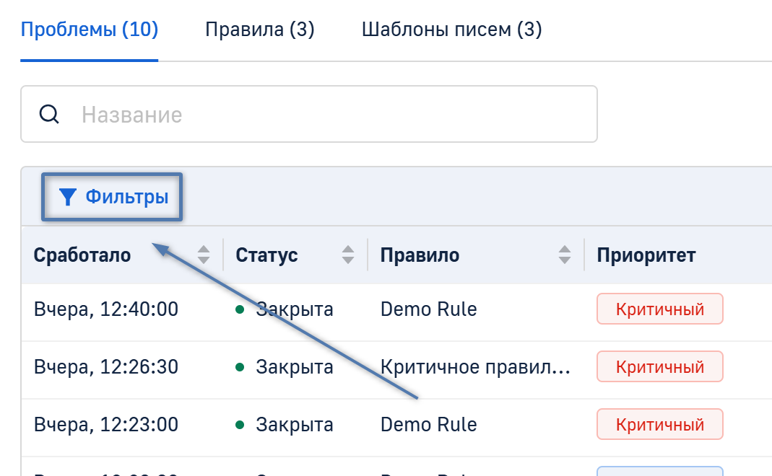
Task: Select the Вчера, 12:26:30 row timestamp
Action: pyautogui.click(x=106, y=367)
